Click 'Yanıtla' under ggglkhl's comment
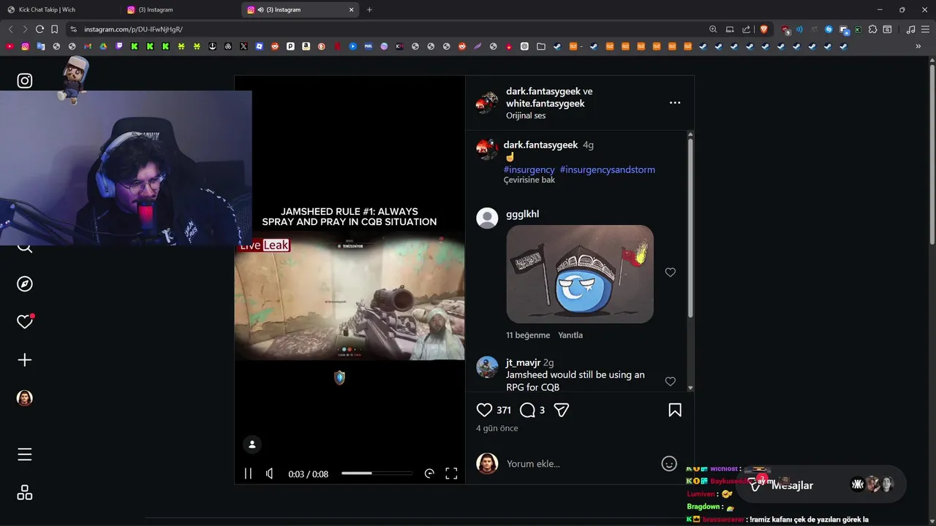The image size is (936, 526). tap(570, 335)
